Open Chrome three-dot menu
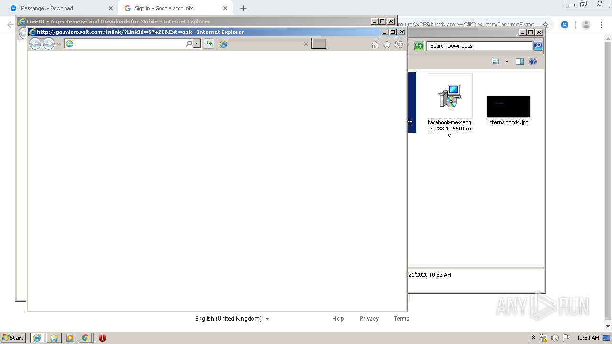The image size is (612, 344). [602, 25]
